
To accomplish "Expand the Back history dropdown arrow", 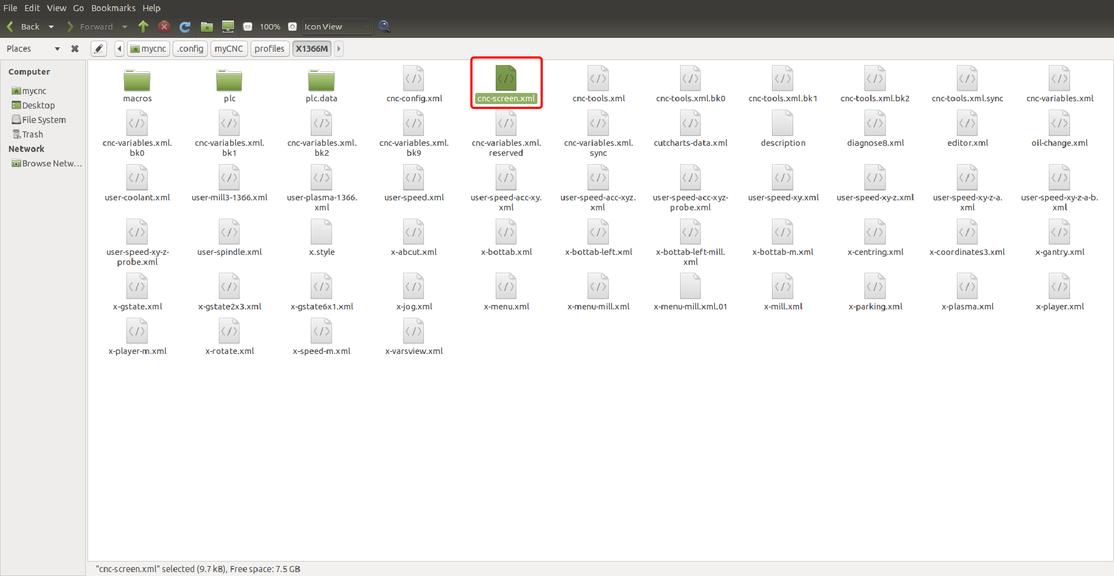I will pos(51,27).
